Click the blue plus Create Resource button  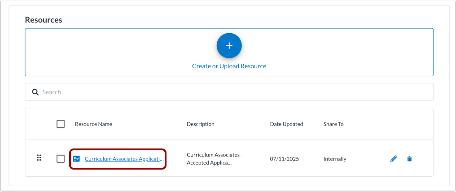click(229, 46)
